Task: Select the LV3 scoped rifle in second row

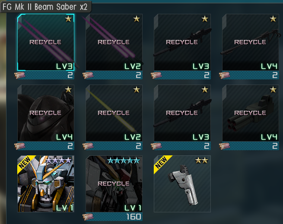Action: pyautogui.click(x=182, y=113)
